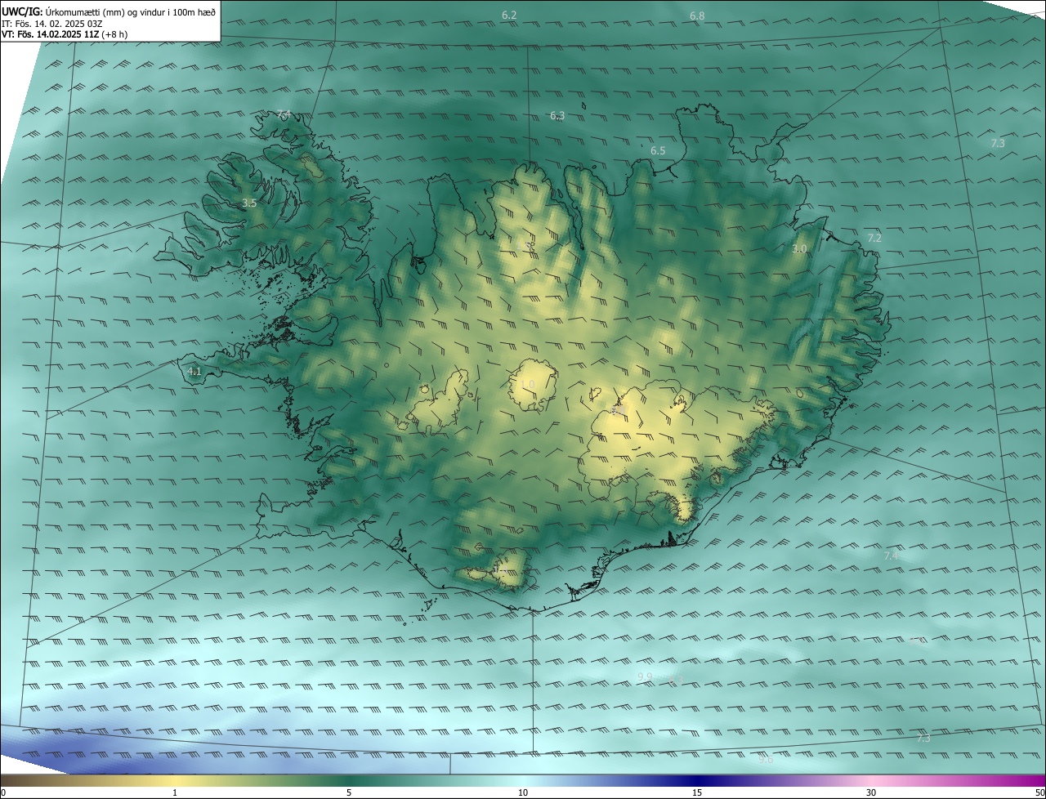Click the 6.2 value label on map
This screenshot has width=1046, height=799.
click(x=509, y=16)
